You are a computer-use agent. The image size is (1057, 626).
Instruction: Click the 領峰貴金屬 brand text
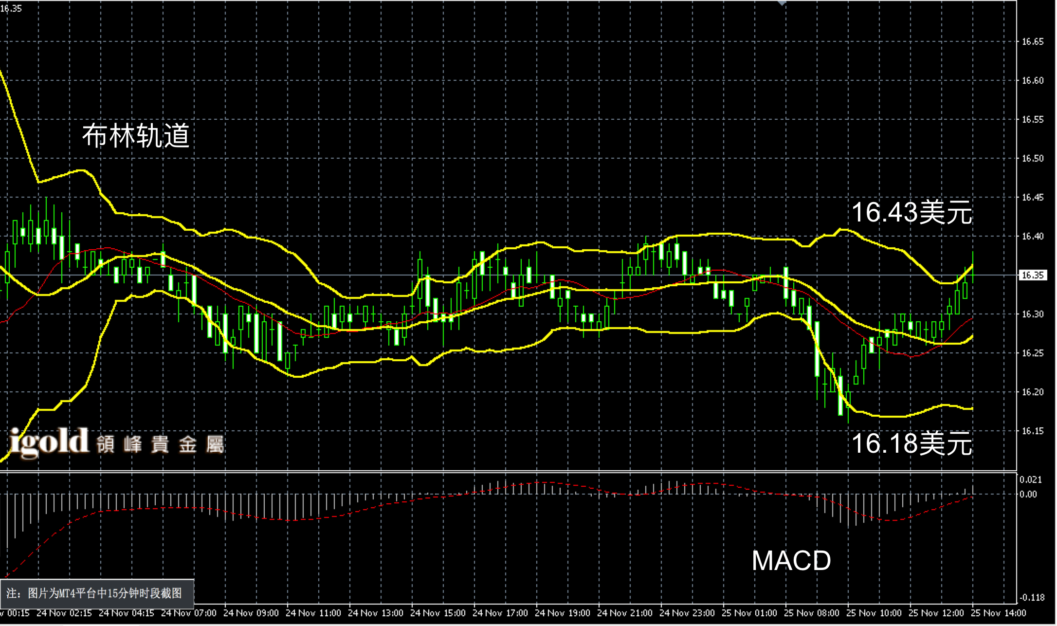(160, 444)
